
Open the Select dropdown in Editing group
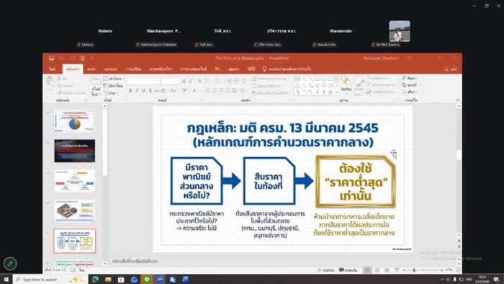411,92
